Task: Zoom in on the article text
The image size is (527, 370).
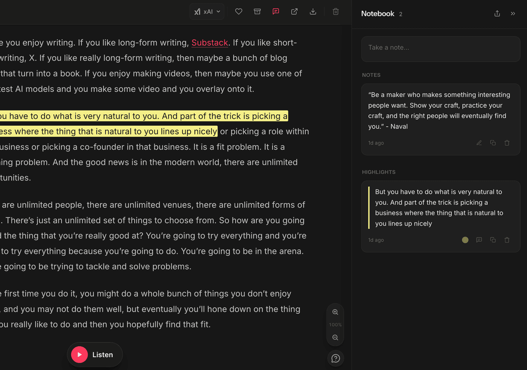Action: (x=335, y=312)
